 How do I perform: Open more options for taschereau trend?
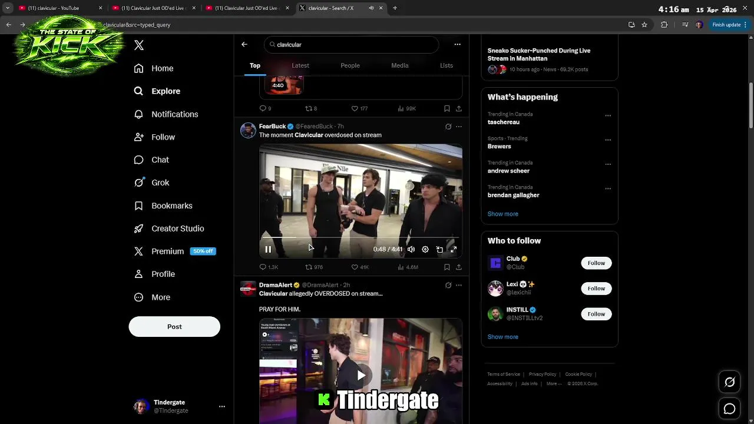(608, 115)
